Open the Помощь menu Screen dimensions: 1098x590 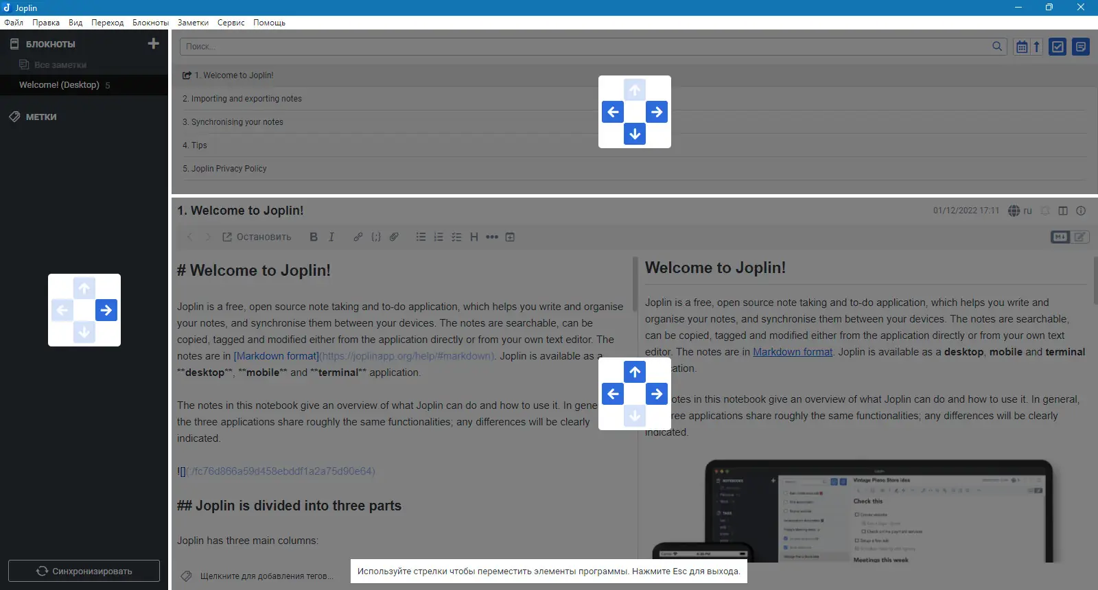coord(269,23)
